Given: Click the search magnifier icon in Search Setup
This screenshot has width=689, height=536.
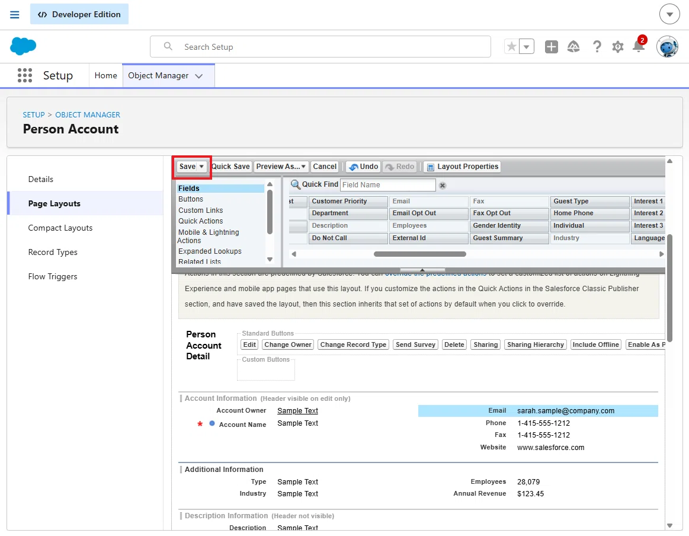Looking at the screenshot, I should click(x=168, y=46).
